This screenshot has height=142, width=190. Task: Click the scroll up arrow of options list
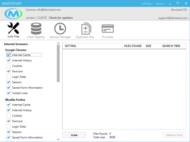click(x=58, y=43)
